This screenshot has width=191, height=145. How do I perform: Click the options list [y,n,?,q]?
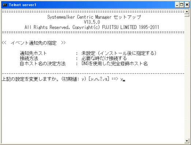click(x=99, y=79)
